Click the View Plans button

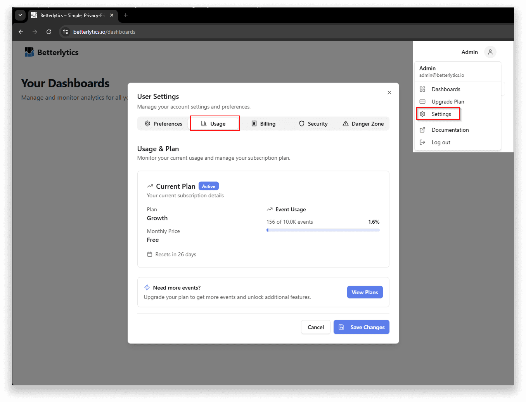tap(365, 292)
